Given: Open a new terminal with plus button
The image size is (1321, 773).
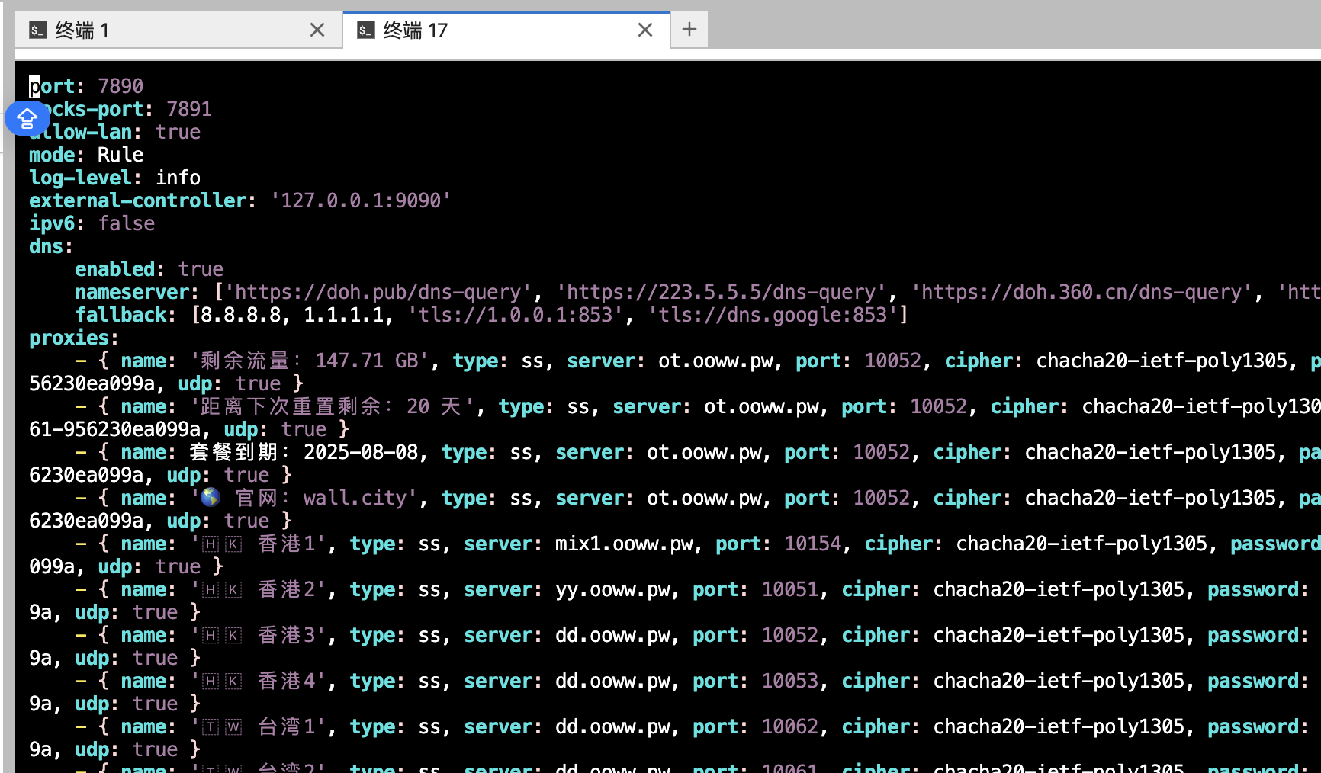Looking at the screenshot, I should point(689,30).
